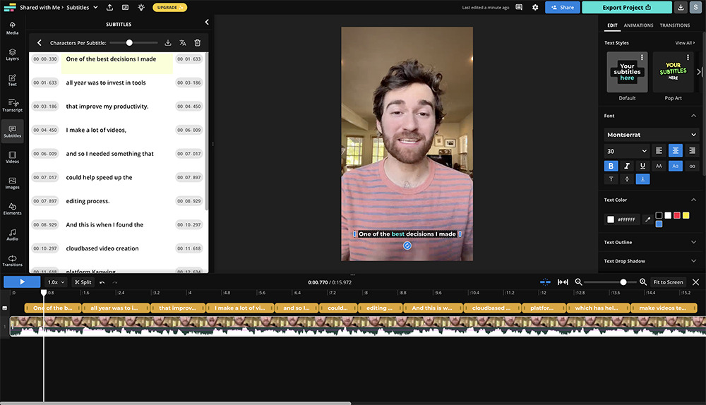
Task: Click the lightbulb tips icon
Action: pyautogui.click(x=141, y=7)
